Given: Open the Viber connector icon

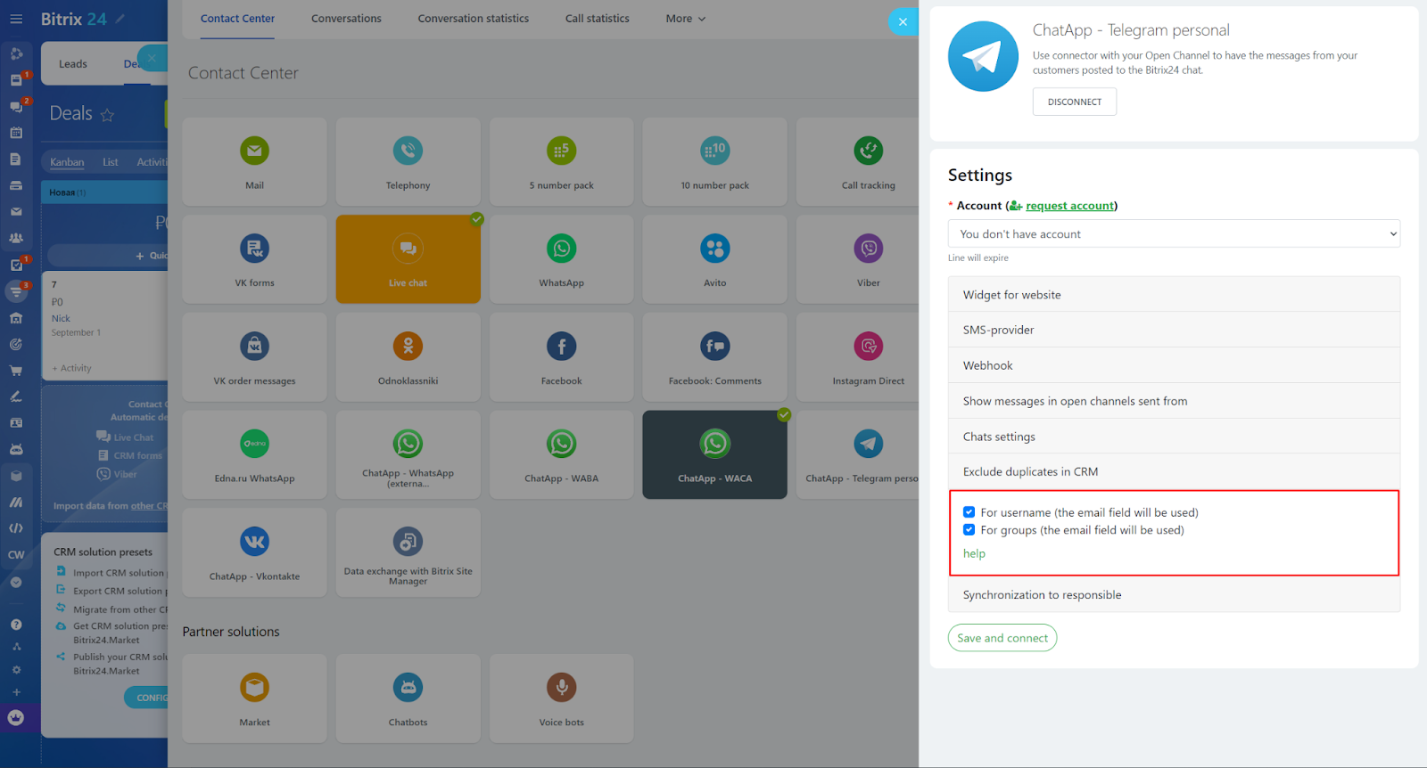Looking at the screenshot, I should pos(868,249).
